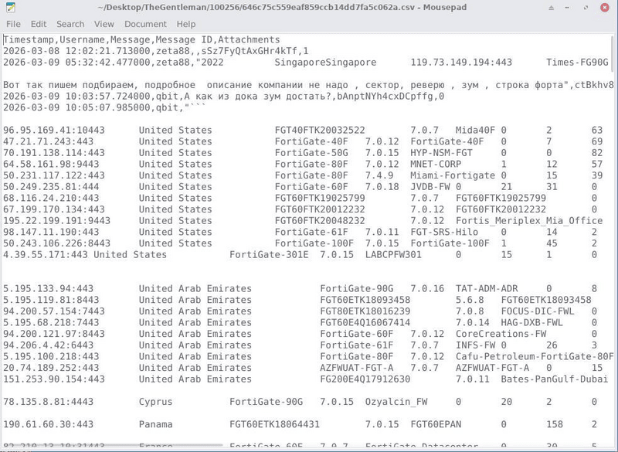Click the horizontal scrollbar thumb at bottom
This screenshot has height=452, width=618.
pyautogui.click(x=111, y=445)
